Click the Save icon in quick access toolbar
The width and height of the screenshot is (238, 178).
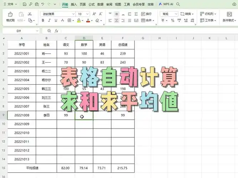pyautogui.click(x=24, y=4)
